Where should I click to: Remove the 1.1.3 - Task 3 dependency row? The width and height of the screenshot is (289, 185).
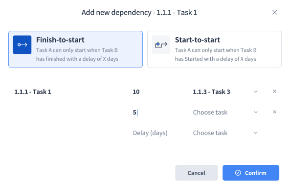tap(274, 92)
